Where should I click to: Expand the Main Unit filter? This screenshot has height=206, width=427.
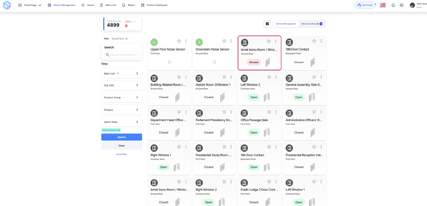tap(122, 73)
